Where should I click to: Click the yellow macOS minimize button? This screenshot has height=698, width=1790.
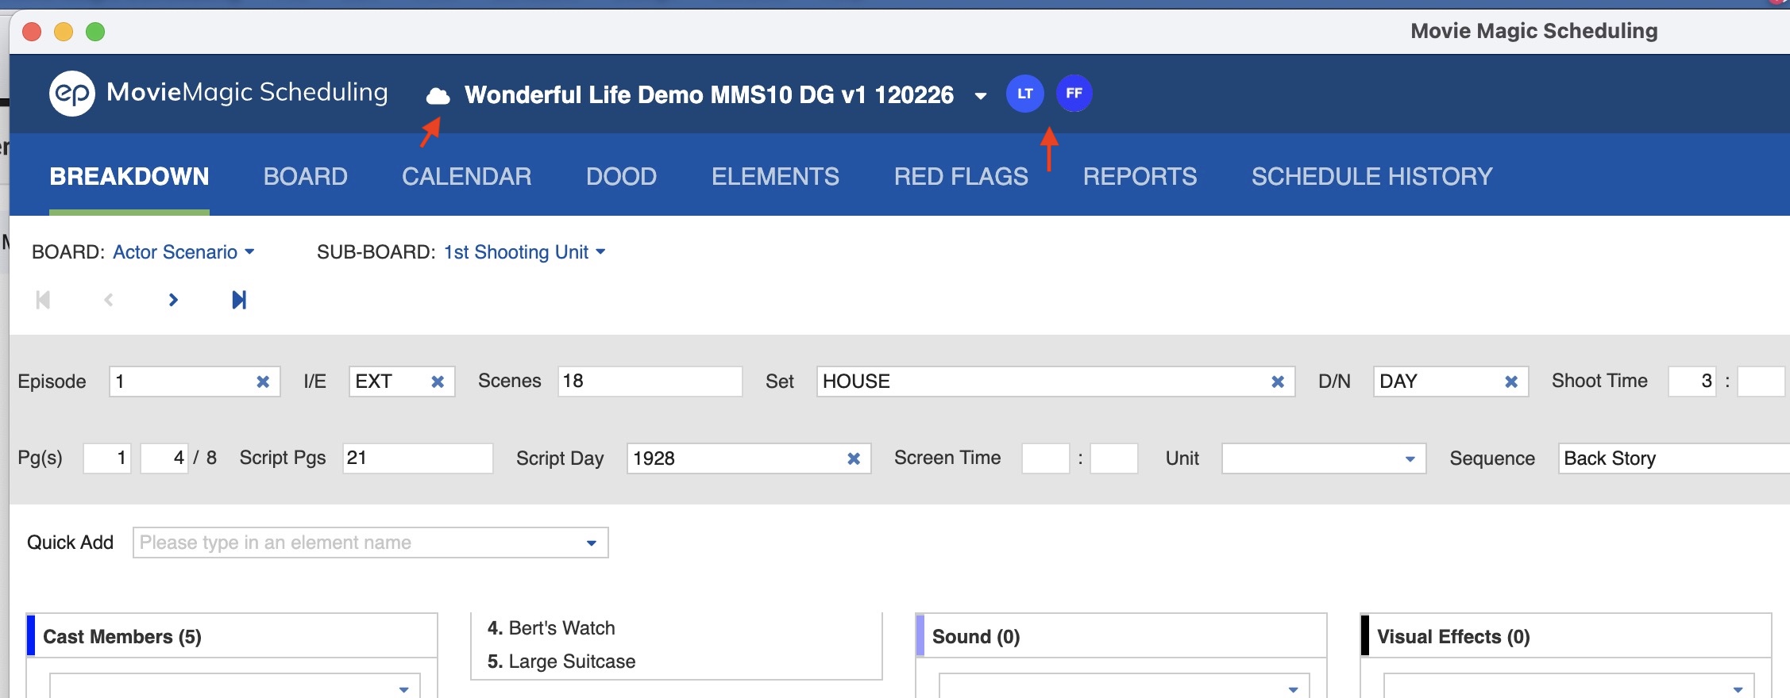pos(64,32)
